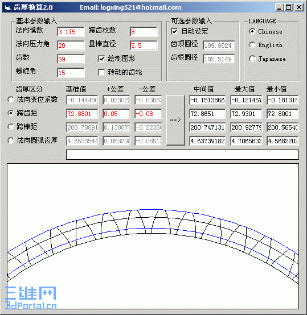The height and width of the screenshot is (315, 307).
Task: Close the 齿厚换算2.0 window
Action: [x=299, y=7]
